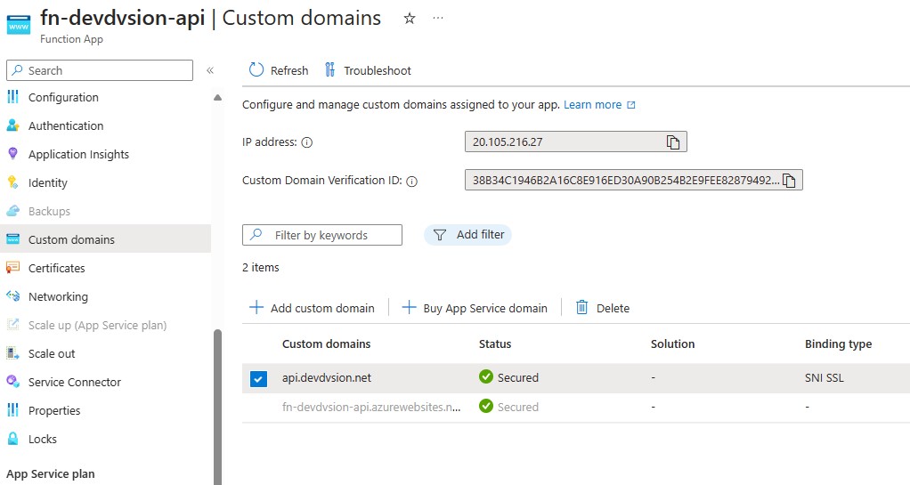Viewport: 910px width, 485px height.
Task: Collapse the sidebar with double chevron
Action: pos(210,70)
